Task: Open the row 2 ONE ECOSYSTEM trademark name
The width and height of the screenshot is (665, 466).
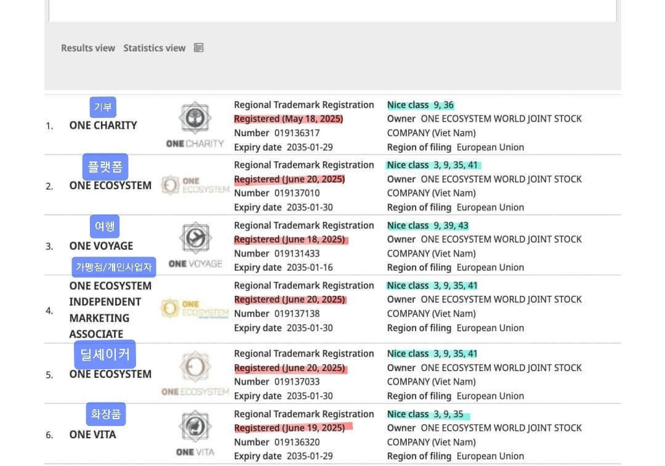Action: pyautogui.click(x=110, y=186)
